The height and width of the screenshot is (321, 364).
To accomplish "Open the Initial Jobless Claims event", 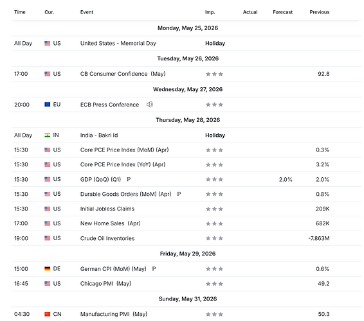I will (x=107, y=209).
